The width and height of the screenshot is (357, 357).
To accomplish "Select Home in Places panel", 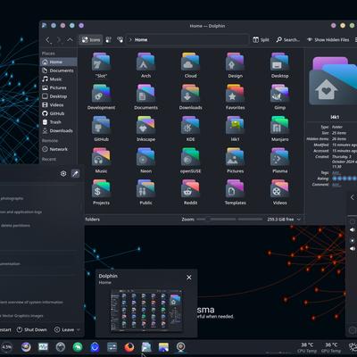I will click(59, 62).
